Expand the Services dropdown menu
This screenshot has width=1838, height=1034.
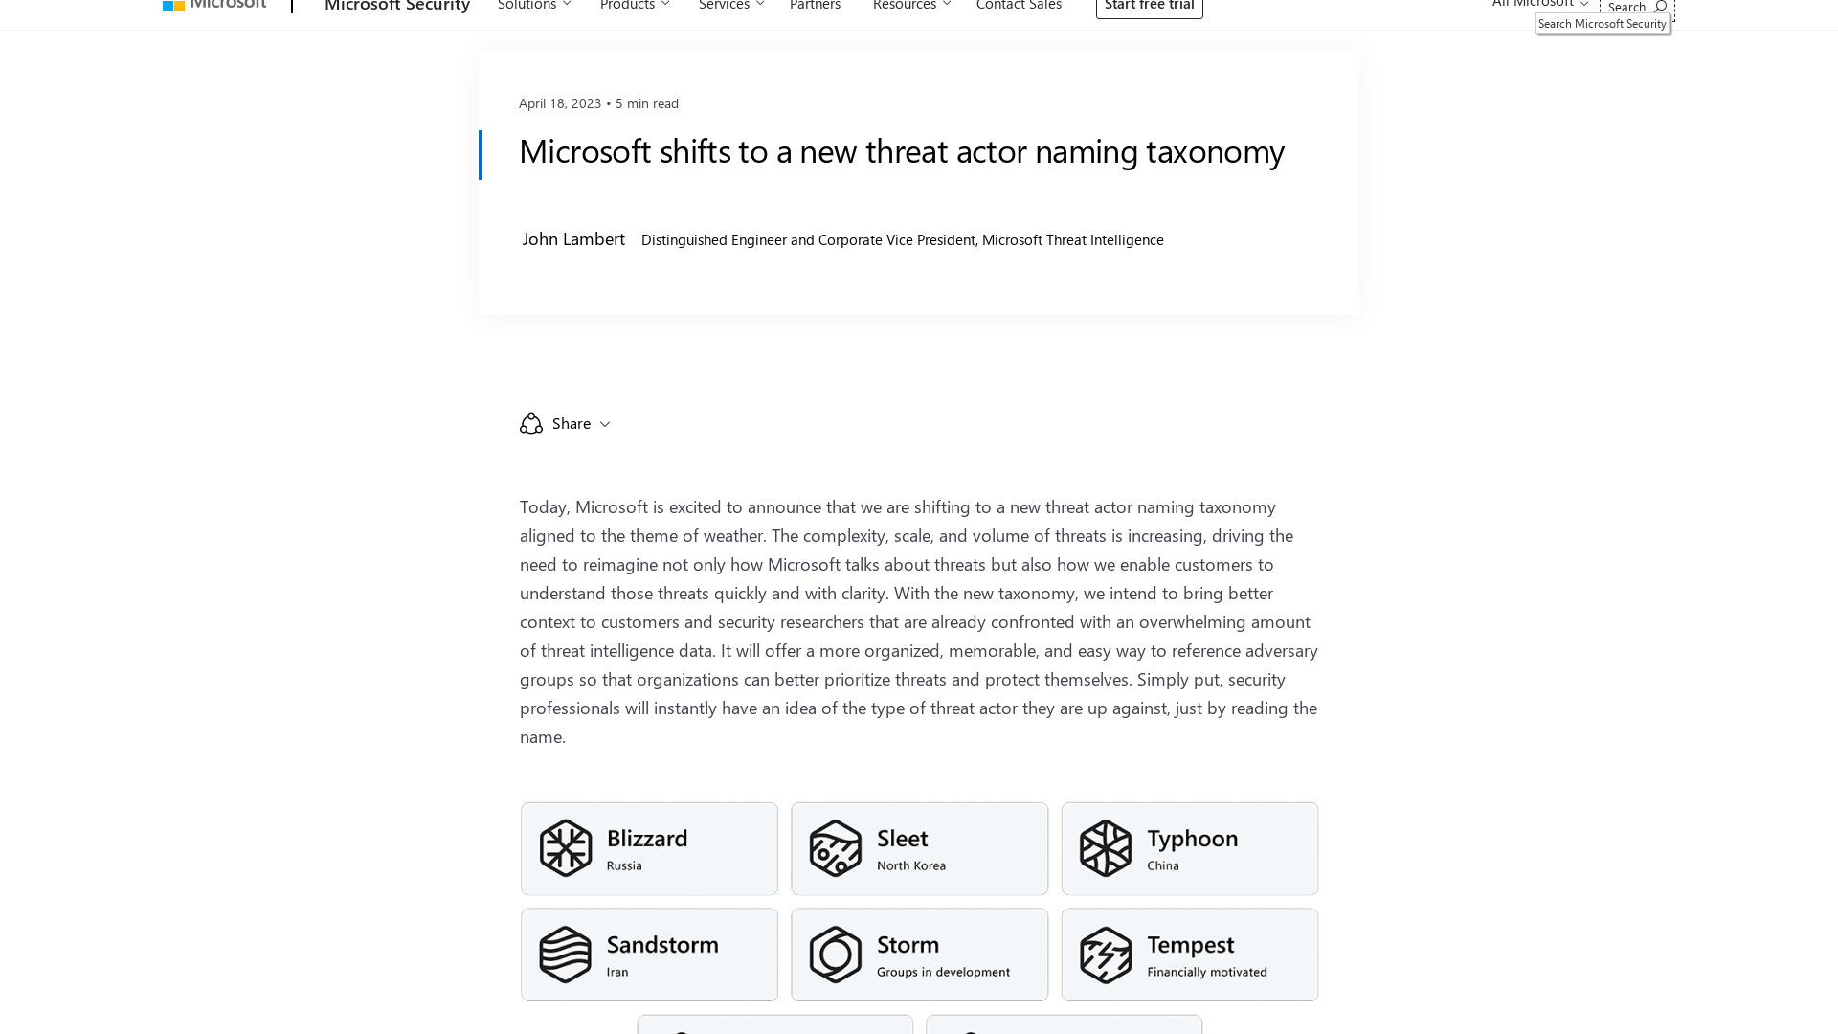coord(731,7)
